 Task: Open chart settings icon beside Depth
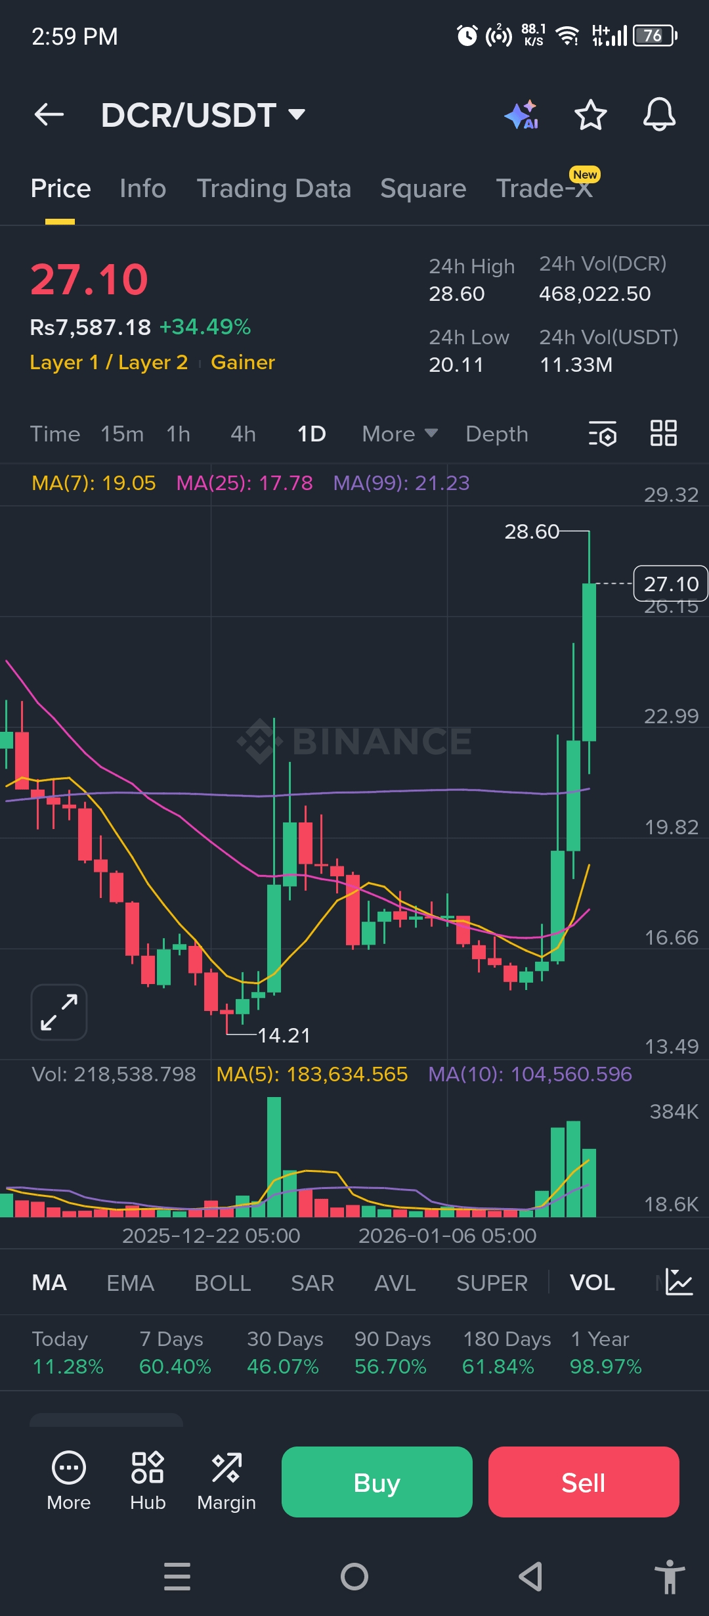point(603,434)
